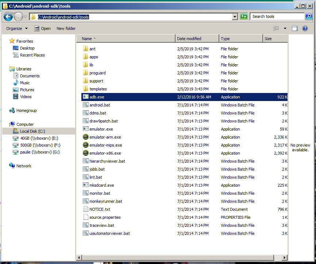Open the Organize menu

click(x=17, y=28)
